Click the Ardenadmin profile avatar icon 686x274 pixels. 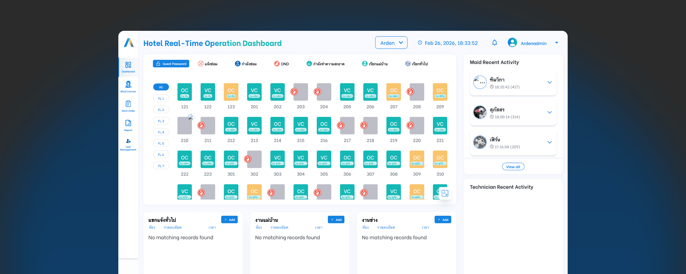pos(512,43)
